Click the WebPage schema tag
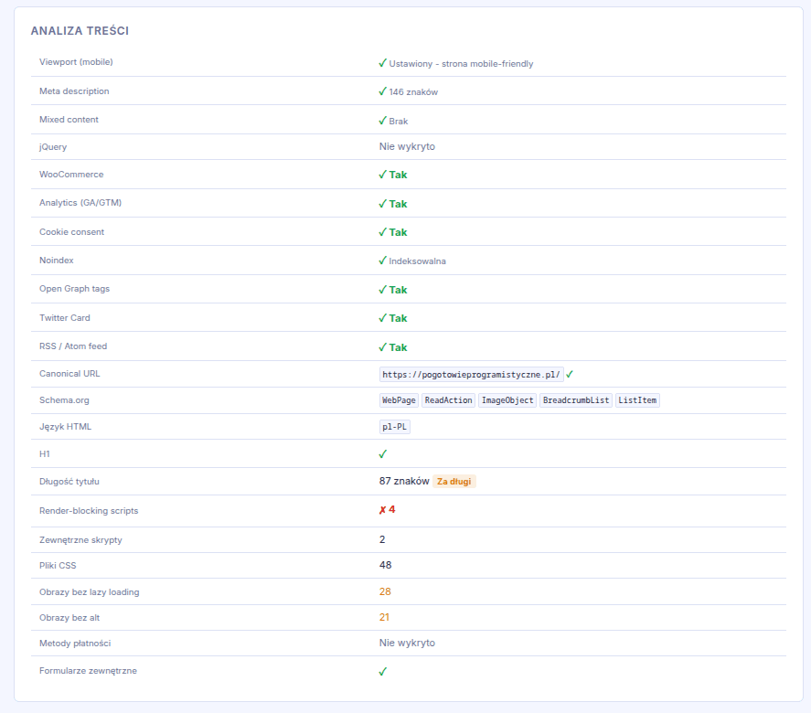Image resolution: width=811 pixels, height=713 pixels. 399,400
